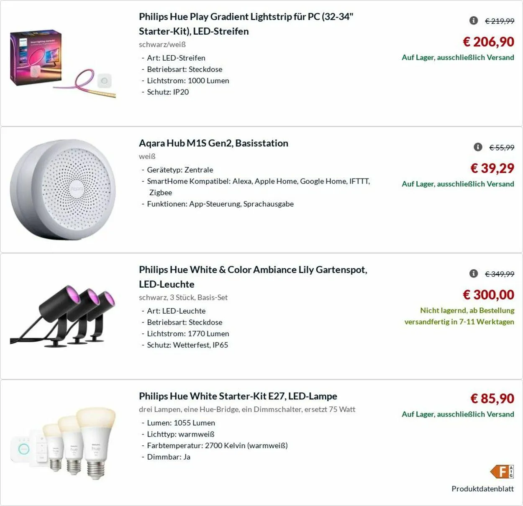523x506 pixels.
Task: Open the Produktdatenblatt link
Action: pyautogui.click(x=482, y=488)
